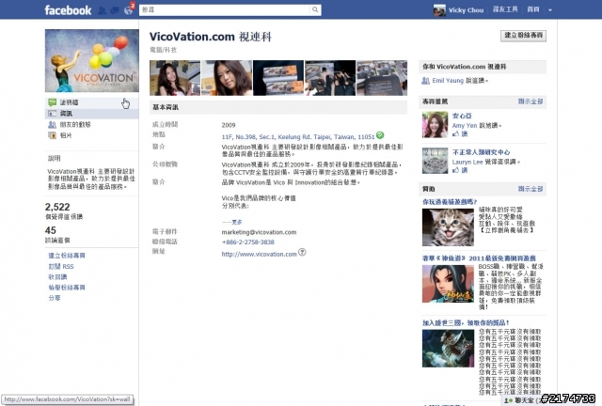The image size is (602, 406).
Task: Click create a page link in sidebar
Action: [x=67, y=256]
